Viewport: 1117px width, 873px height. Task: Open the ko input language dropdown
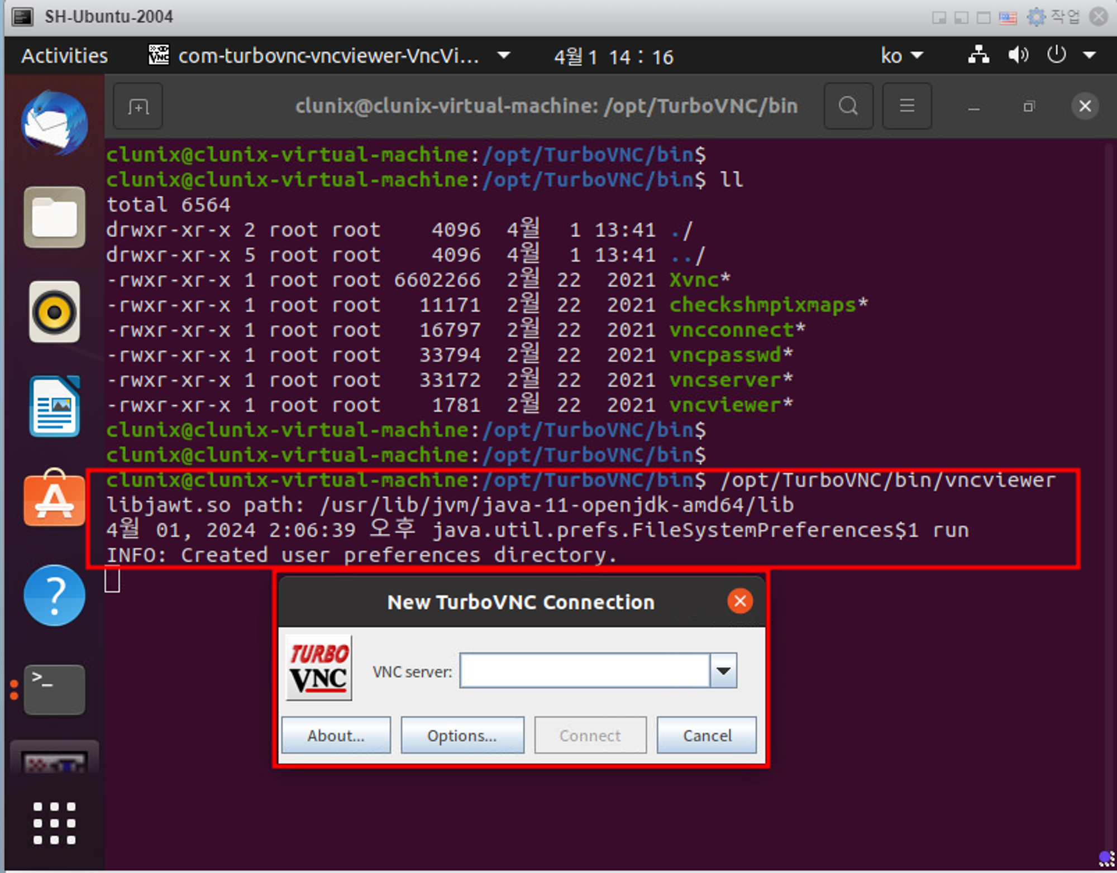click(x=901, y=56)
